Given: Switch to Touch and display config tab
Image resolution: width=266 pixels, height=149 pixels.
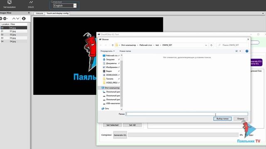Looking at the screenshot, I should [57, 13].
